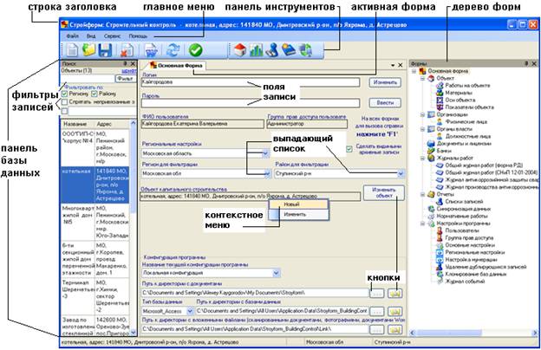541x350 pixels.
Task: Open database type dropdown Microsoft_Access
Action: (190, 311)
